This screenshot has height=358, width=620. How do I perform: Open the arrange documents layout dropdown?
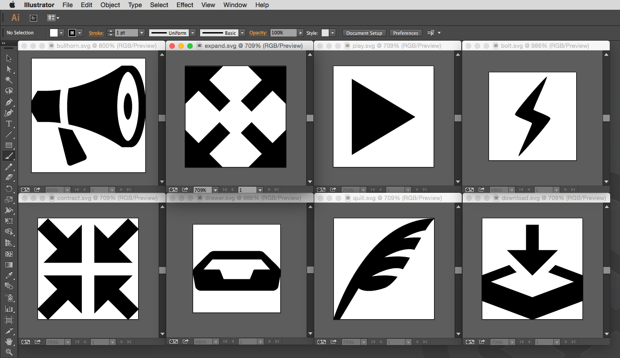[x=53, y=18]
